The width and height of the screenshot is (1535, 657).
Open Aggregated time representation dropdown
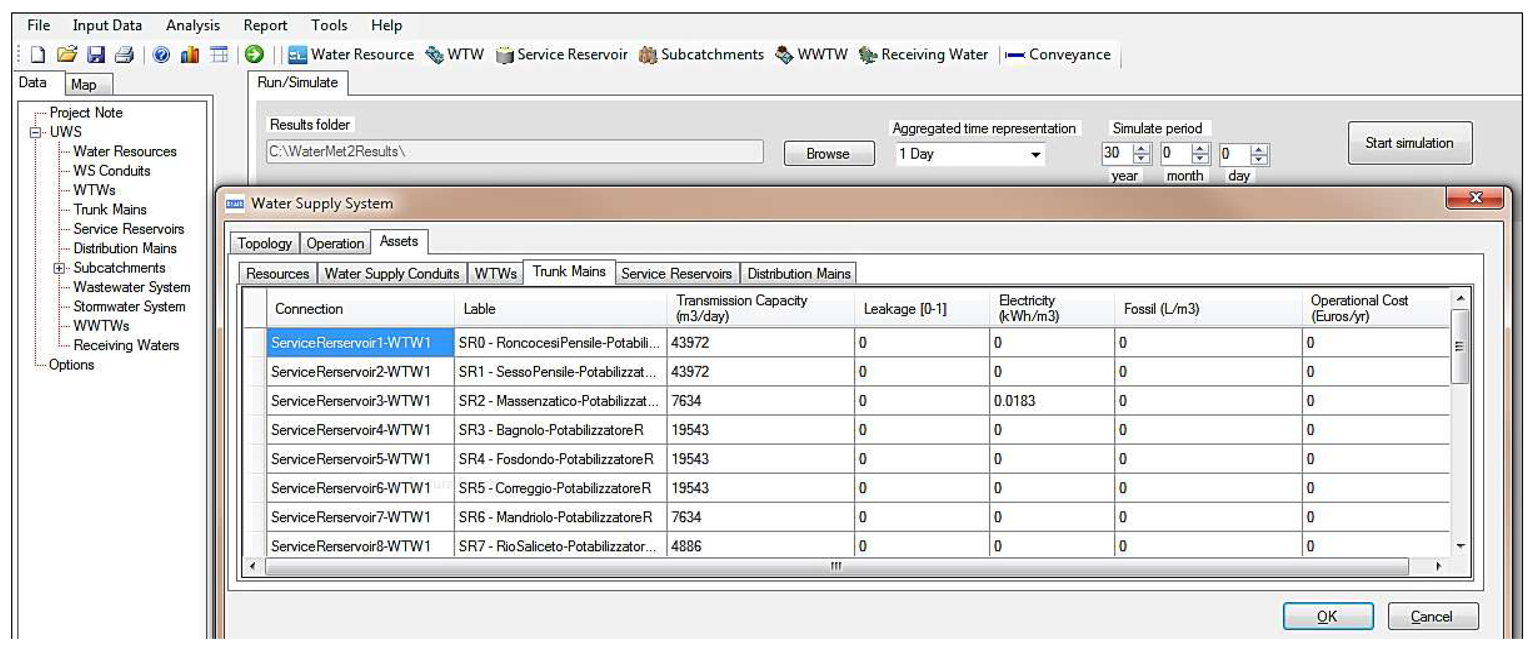click(x=1036, y=155)
